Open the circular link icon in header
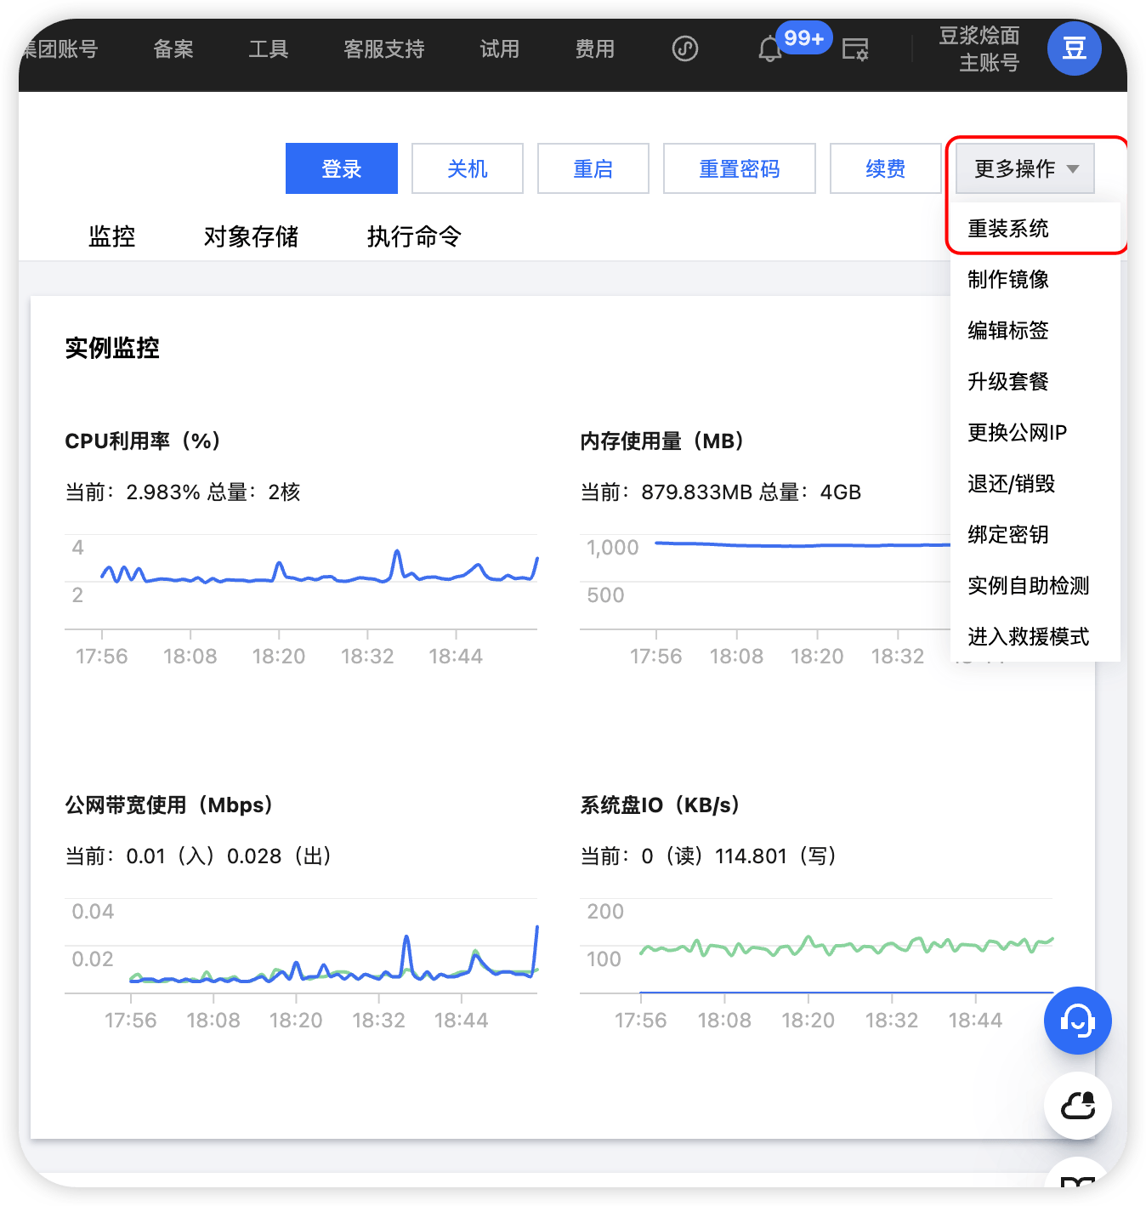 pos(685,48)
